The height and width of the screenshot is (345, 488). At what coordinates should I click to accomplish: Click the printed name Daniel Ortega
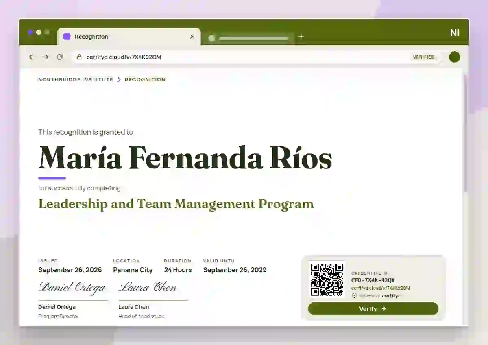pyautogui.click(x=57, y=307)
